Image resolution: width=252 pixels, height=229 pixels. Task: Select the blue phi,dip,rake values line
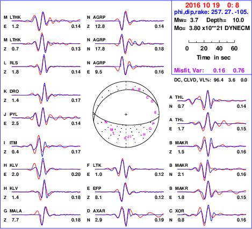[x=211, y=12]
